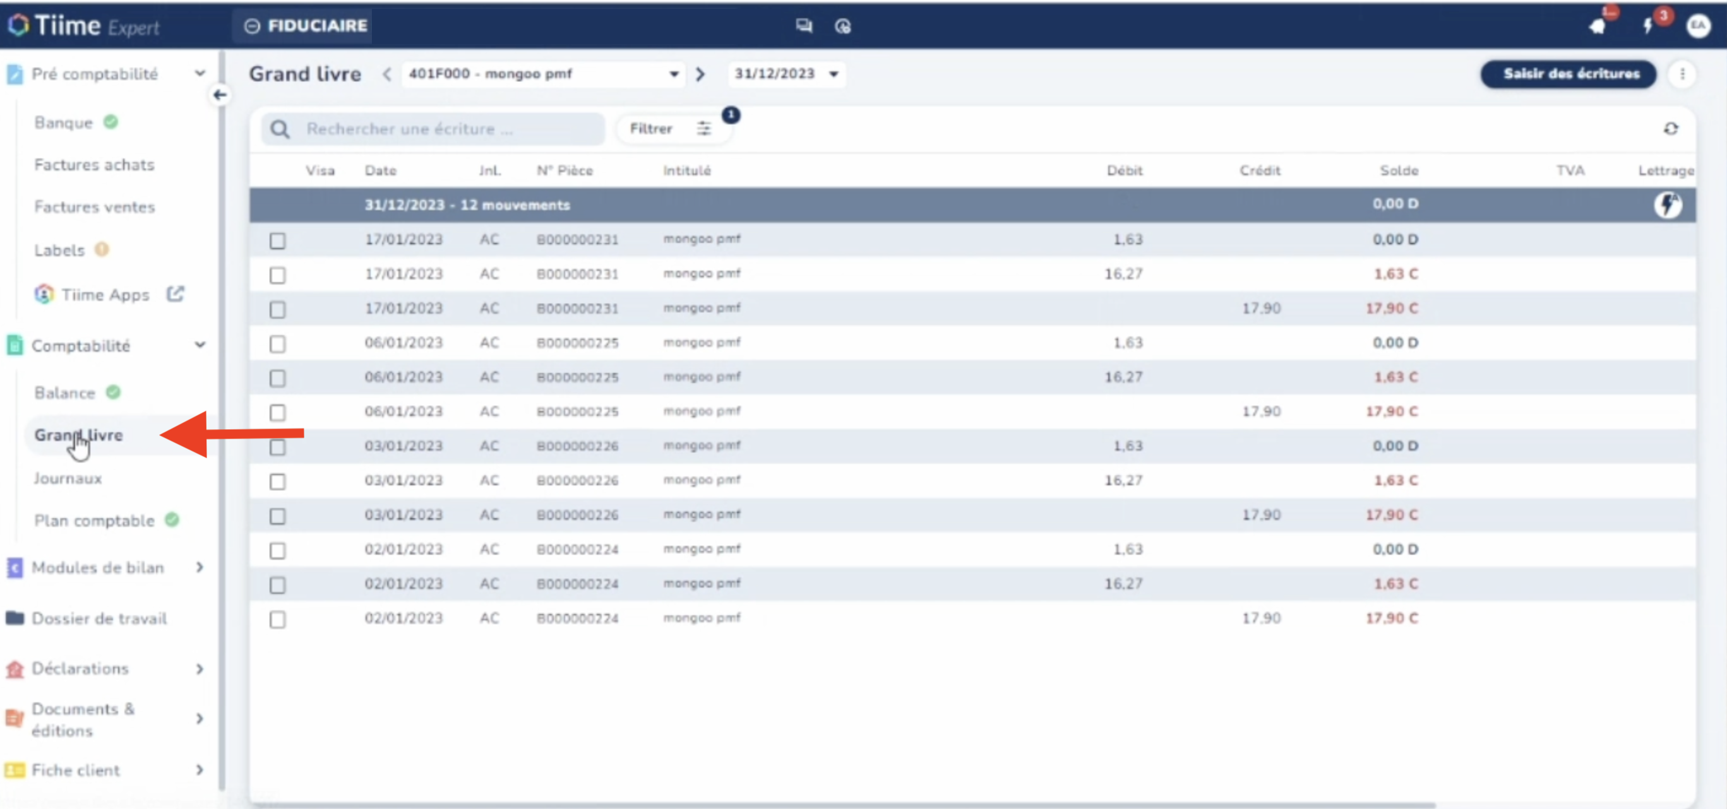The width and height of the screenshot is (1727, 809).
Task: Open Plan comptable in the sidebar
Action: click(95, 520)
